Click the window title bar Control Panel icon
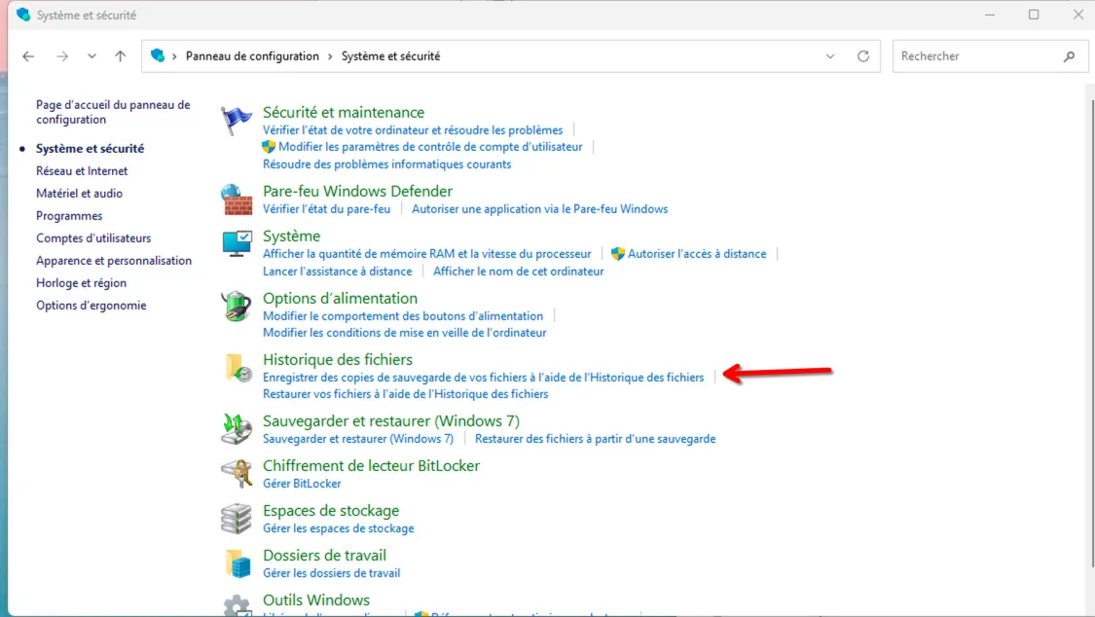 [x=23, y=15]
